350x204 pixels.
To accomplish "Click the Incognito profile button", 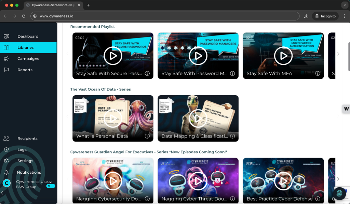I will pos(325,16).
